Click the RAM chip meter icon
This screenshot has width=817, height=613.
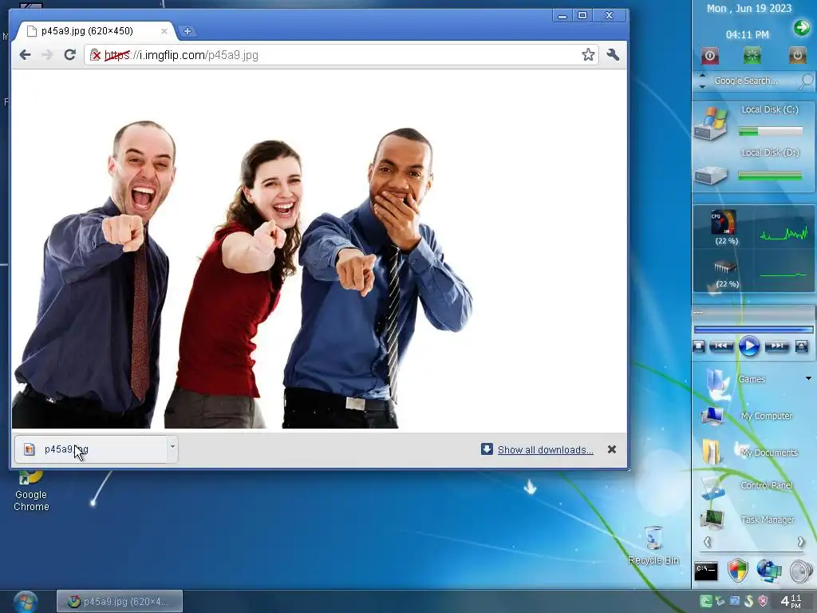click(x=724, y=267)
